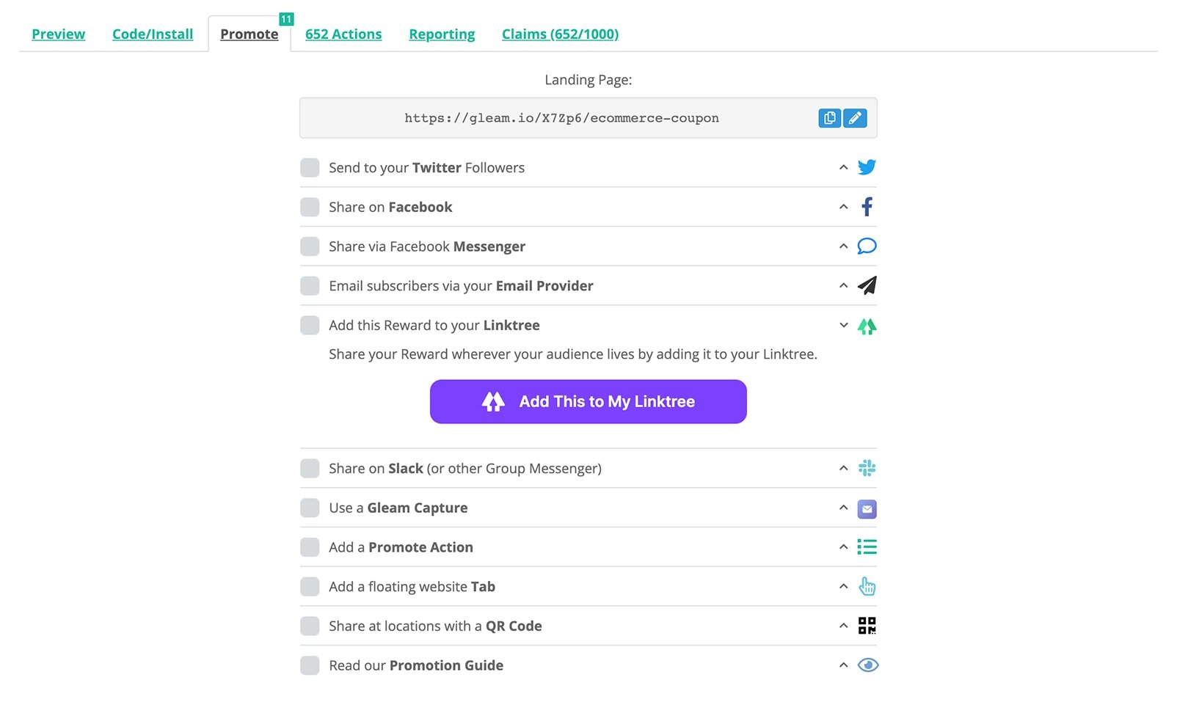
Task: Expand the Slack section chevron
Action: [843, 468]
